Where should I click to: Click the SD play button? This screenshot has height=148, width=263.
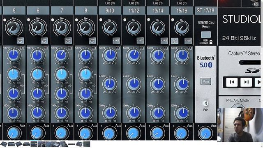258,82
